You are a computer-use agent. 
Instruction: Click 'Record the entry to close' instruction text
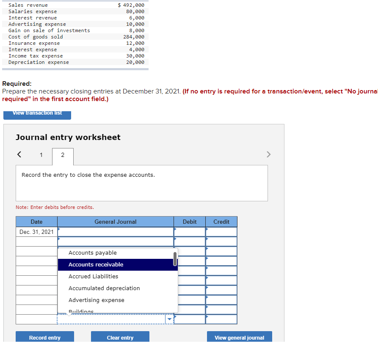point(88,175)
